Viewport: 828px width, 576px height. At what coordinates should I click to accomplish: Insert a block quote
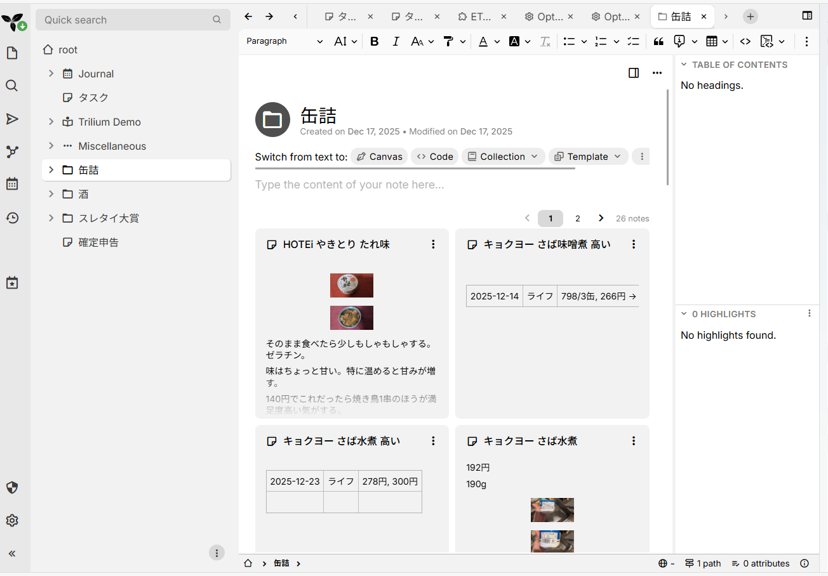pos(658,41)
